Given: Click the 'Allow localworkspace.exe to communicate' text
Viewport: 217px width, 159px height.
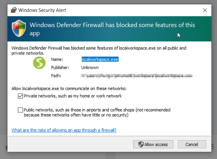Looking at the screenshot, I should [x=69, y=88].
